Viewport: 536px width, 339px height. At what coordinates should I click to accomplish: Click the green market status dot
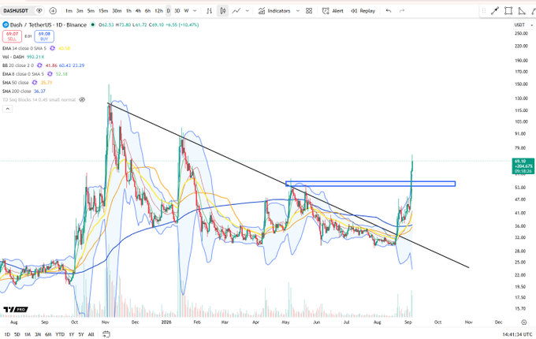pyautogui.click(x=93, y=24)
